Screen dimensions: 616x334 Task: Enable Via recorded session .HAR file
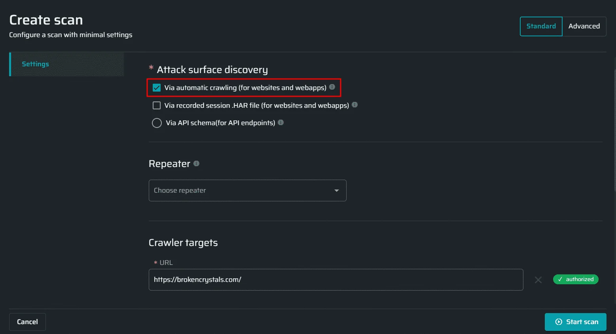157,105
